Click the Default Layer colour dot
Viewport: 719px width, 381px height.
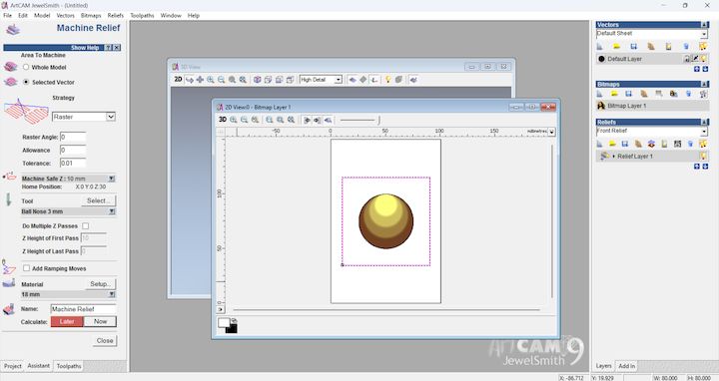[x=601, y=59]
